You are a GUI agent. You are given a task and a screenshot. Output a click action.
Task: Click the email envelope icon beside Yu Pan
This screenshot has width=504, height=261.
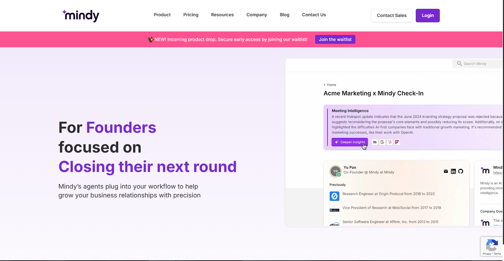[446, 171]
